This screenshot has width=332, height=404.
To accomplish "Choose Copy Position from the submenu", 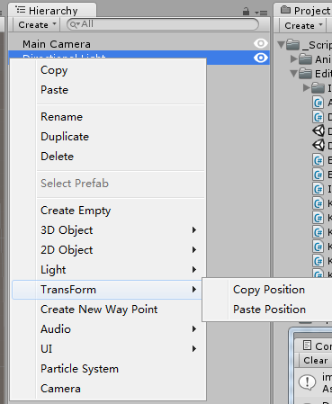I will click(269, 290).
